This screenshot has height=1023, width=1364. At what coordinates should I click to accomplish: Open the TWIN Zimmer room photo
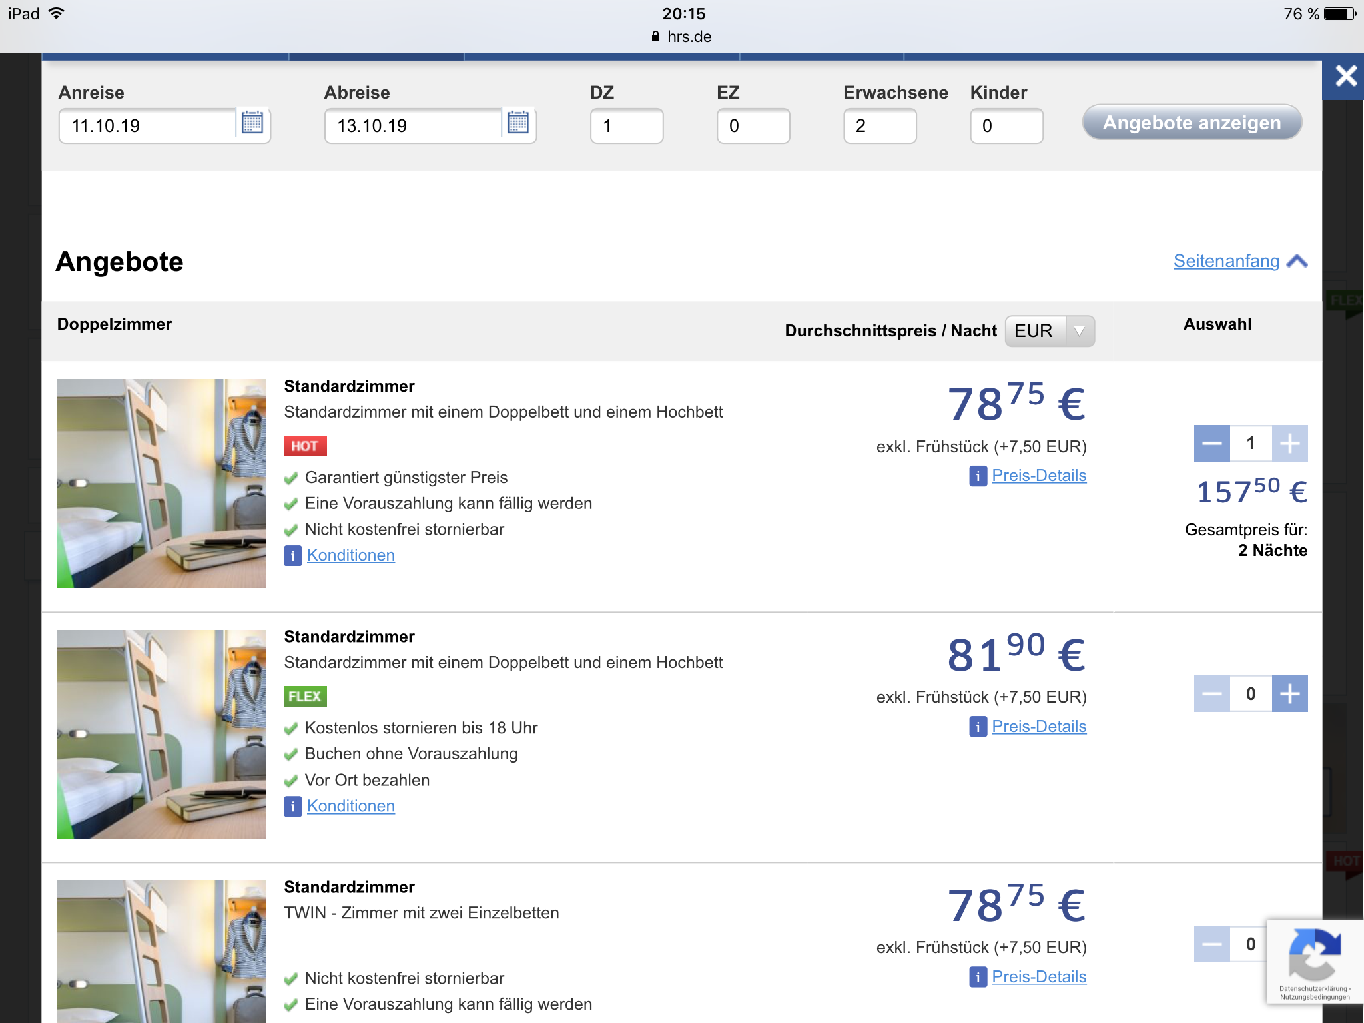[161, 952]
